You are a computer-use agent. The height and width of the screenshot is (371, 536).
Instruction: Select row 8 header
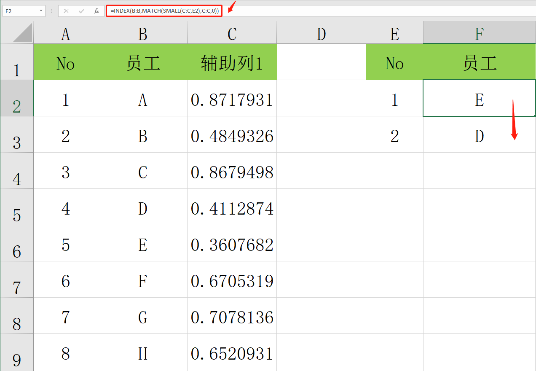tap(17, 316)
